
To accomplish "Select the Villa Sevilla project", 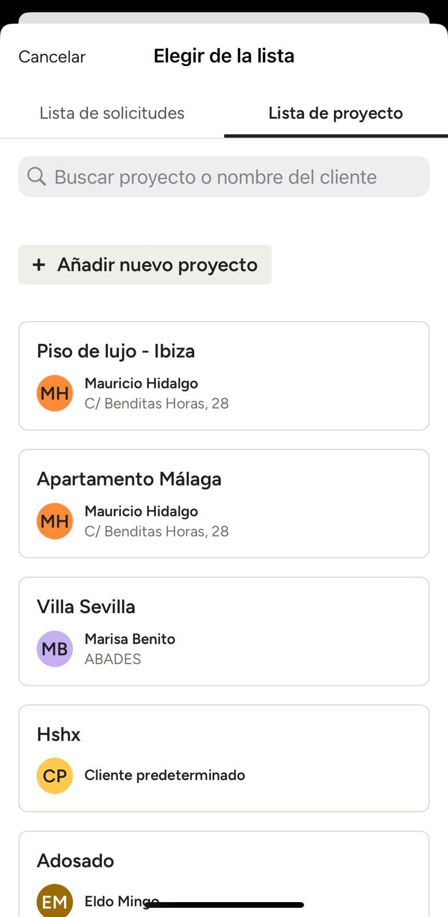I will point(86,607).
